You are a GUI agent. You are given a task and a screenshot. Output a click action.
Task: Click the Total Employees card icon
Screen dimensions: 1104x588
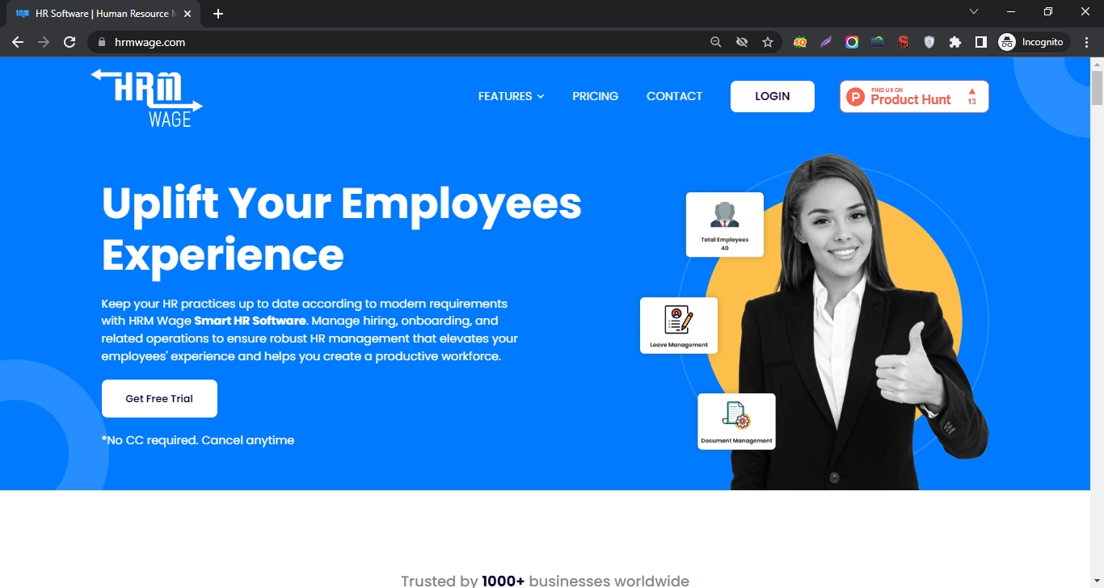725,215
